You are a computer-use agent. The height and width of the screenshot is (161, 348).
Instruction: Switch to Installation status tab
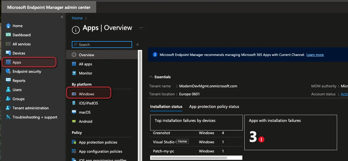point(166,106)
